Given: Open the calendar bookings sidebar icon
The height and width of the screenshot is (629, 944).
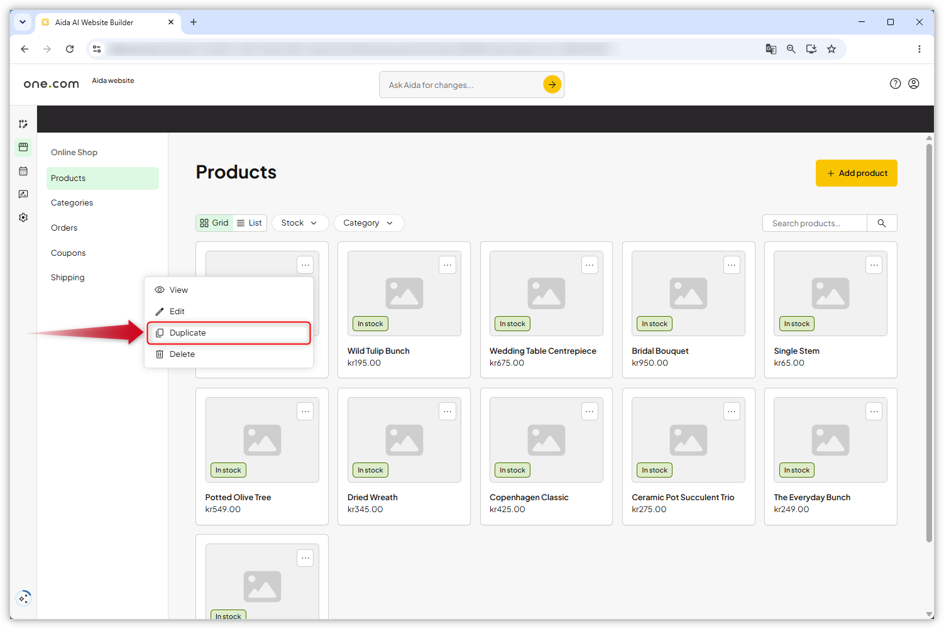Looking at the screenshot, I should coord(23,171).
